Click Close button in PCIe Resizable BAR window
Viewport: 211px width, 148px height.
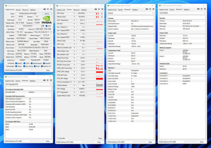[x=47, y=141]
